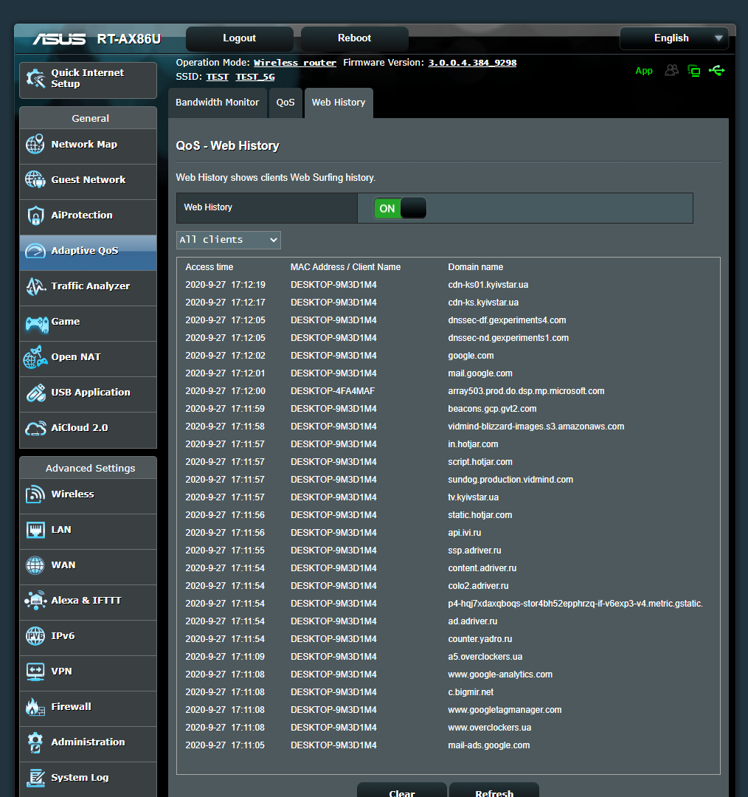Select the AiCloud 2.0 cloud icon
The image size is (748, 797).
coord(35,429)
